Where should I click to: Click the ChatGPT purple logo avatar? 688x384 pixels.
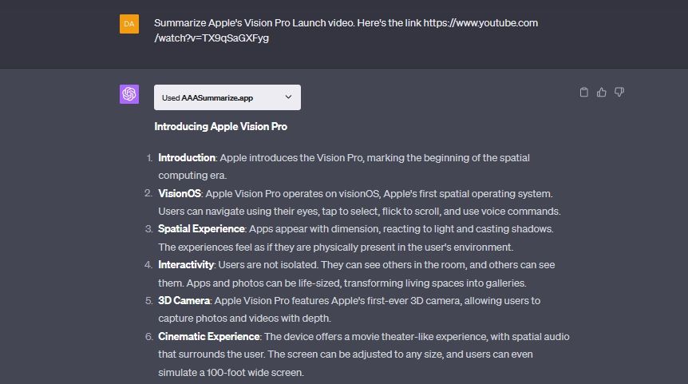pos(129,94)
